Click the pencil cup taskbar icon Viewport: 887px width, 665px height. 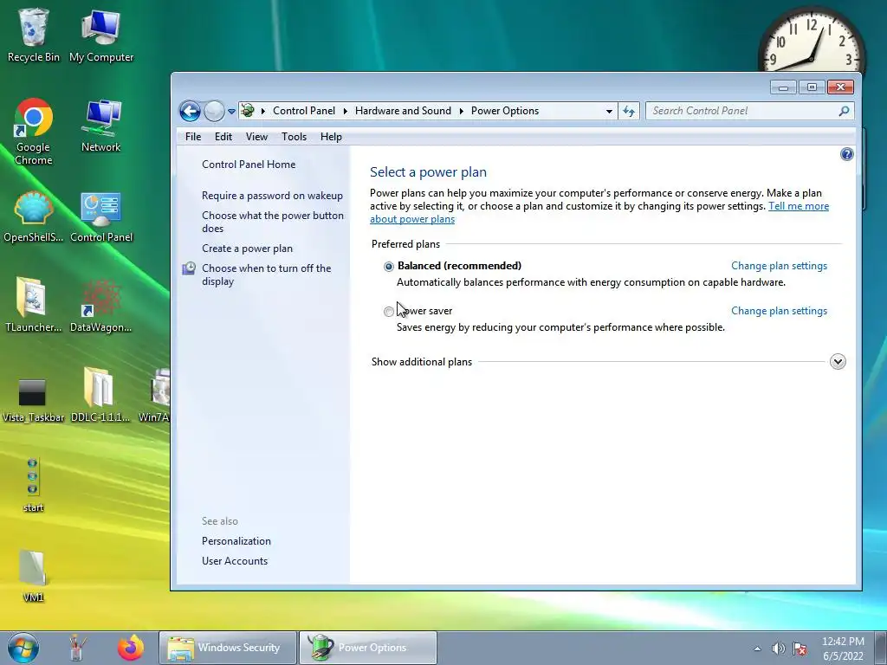pos(77,648)
